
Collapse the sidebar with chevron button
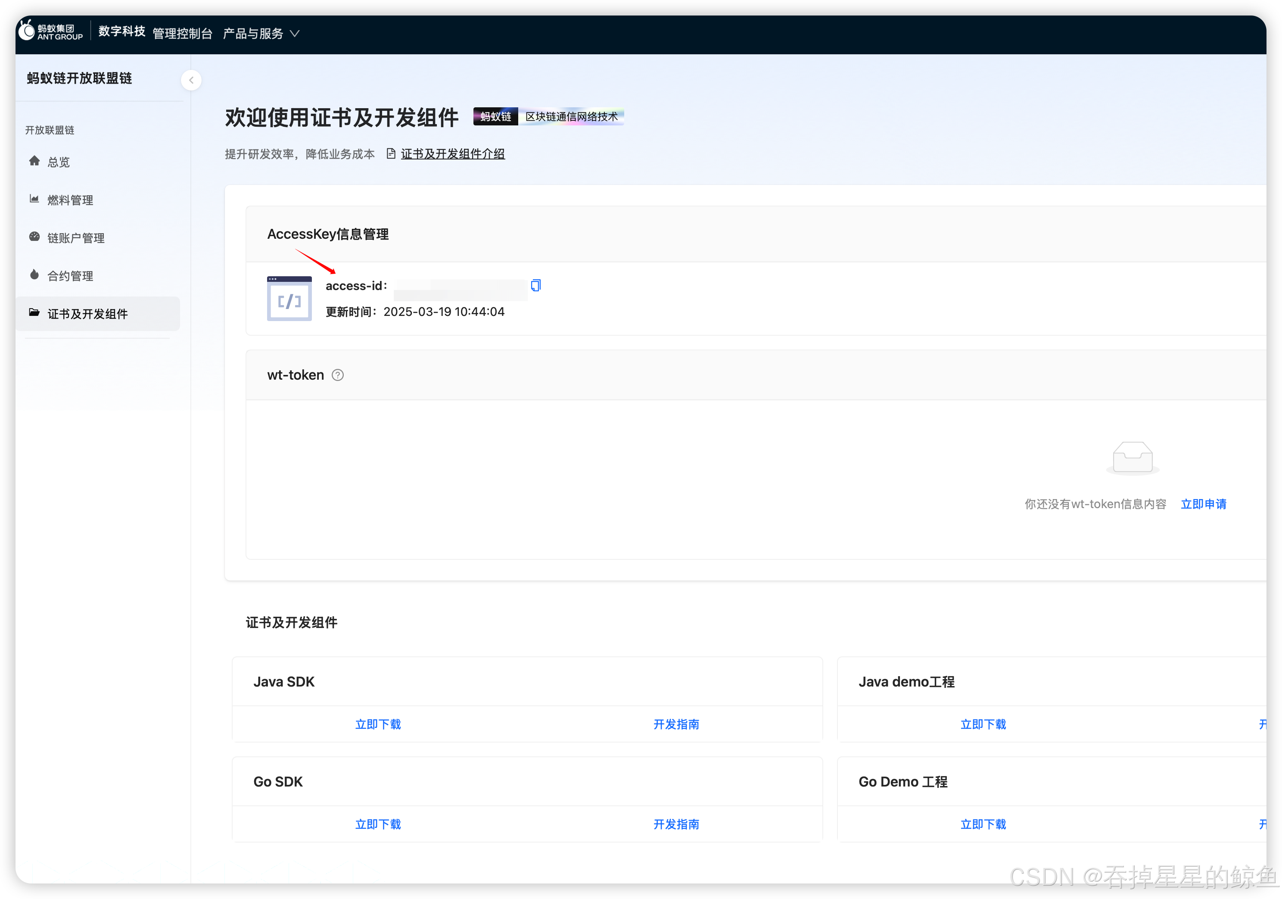tap(191, 81)
